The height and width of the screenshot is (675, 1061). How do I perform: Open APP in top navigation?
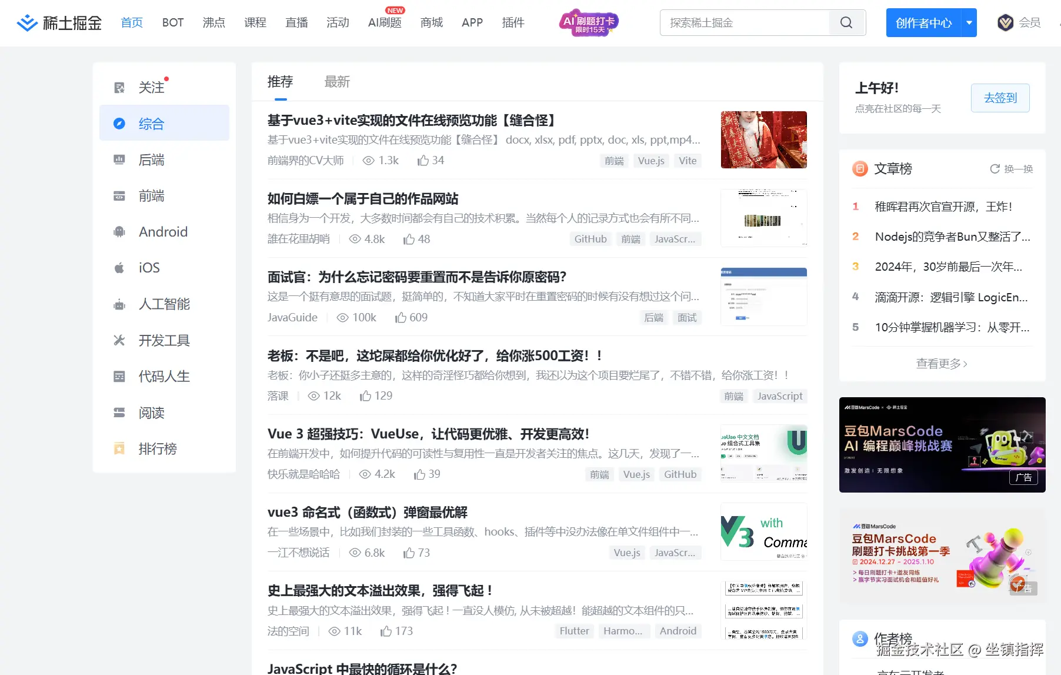pos(472,22)
